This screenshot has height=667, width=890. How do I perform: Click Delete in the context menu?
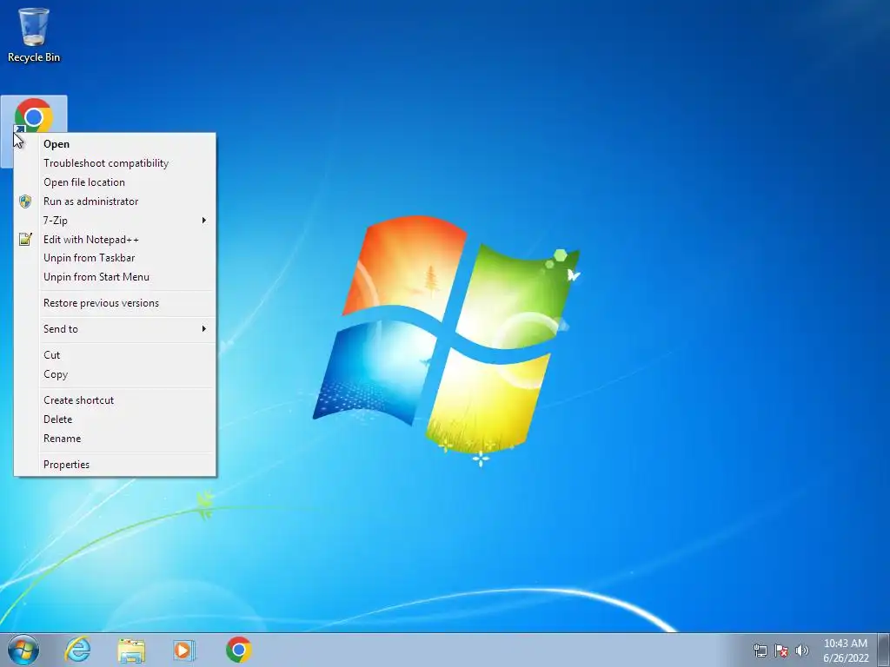pos(116,419)
